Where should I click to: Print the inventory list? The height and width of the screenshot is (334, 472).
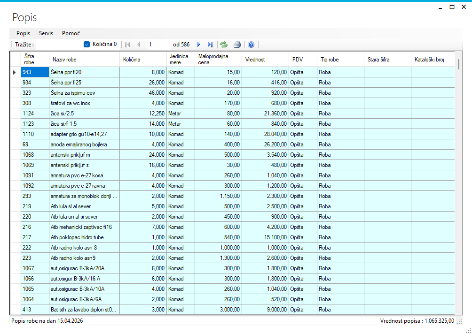click(x=237, y=45)
